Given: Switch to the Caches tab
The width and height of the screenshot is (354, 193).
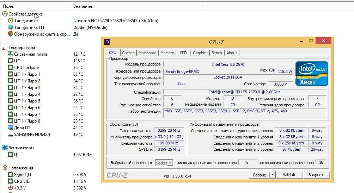Looking at the screenshot, I should click(x=128, y=53).
